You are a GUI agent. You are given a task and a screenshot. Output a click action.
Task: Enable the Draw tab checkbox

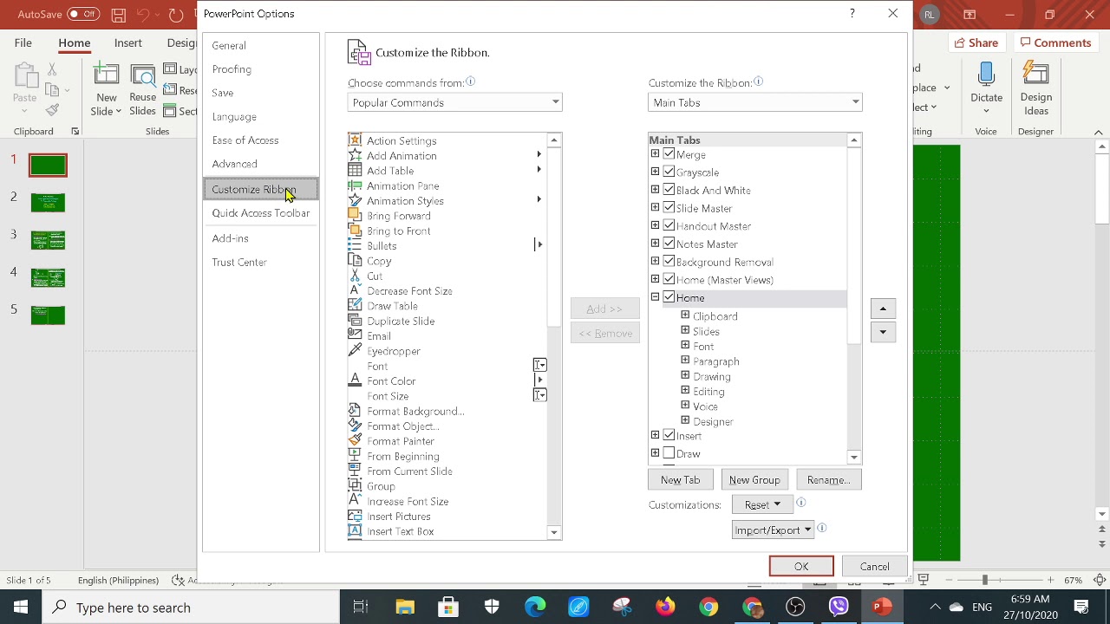pyautogui.click(x=669, y=453)
